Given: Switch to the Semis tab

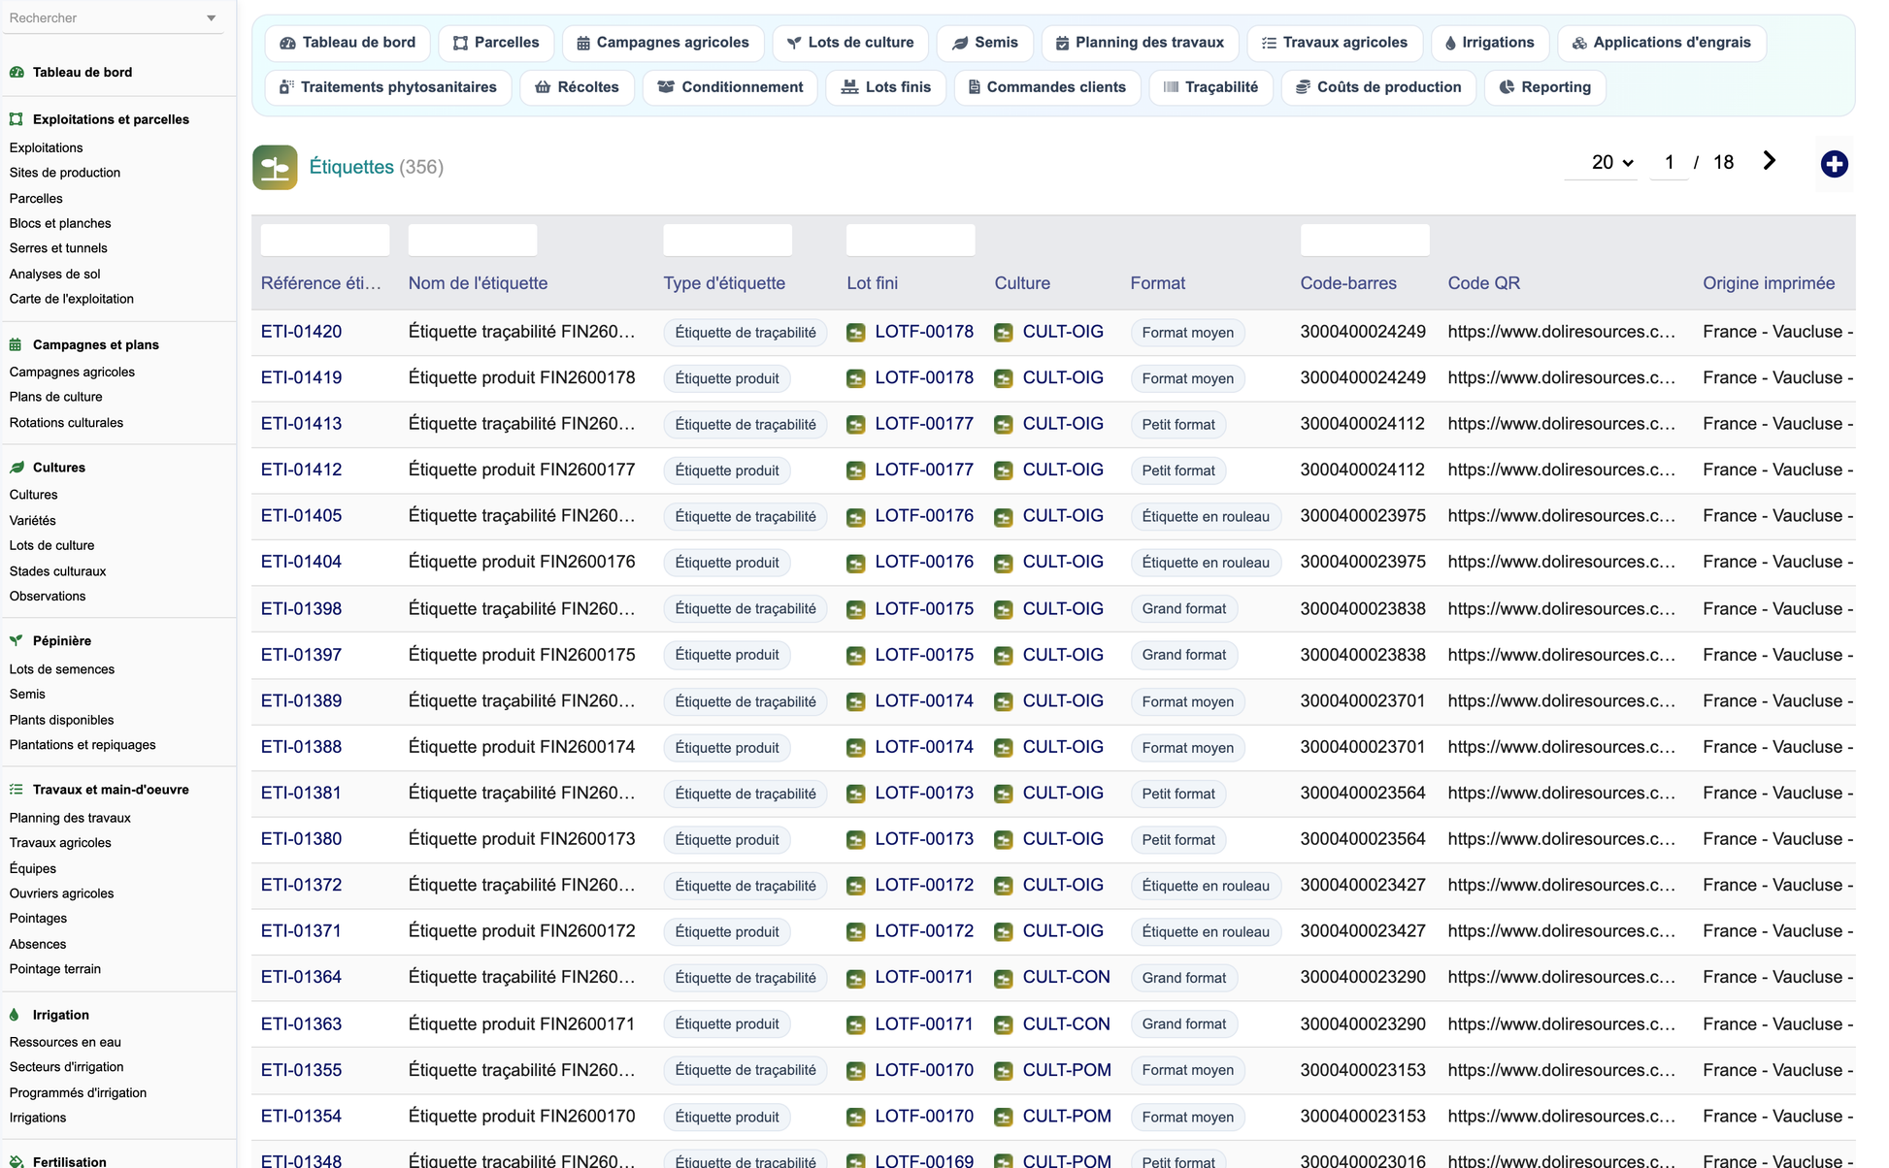Looking at the screenshot, I should pyautogui.click(x=985, y=43).
